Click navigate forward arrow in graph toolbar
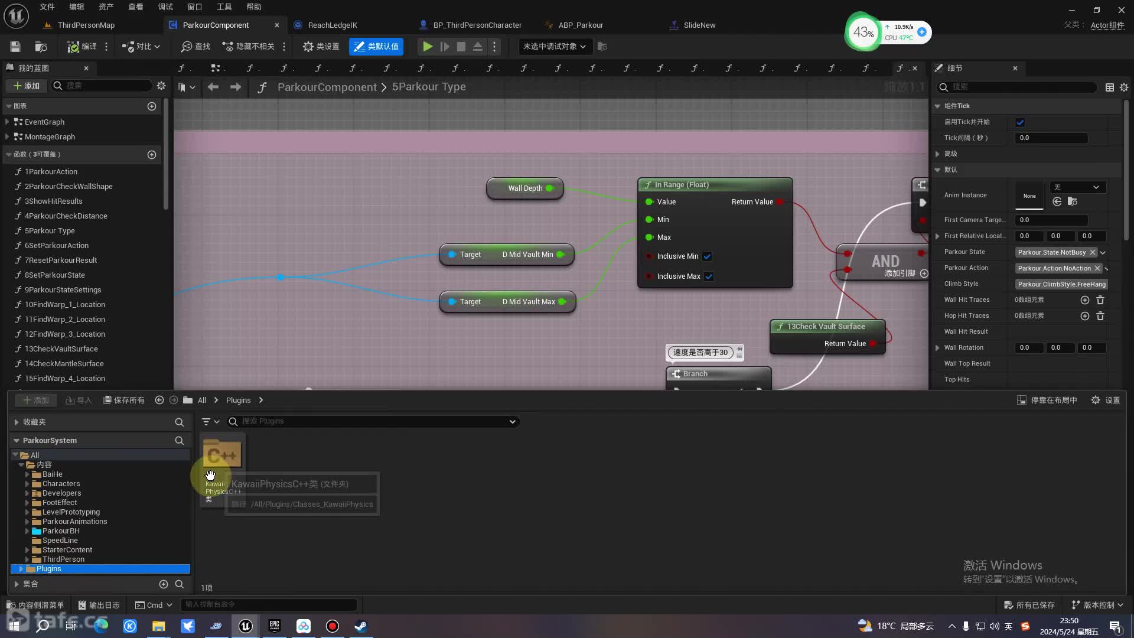The width and height of the screenshot is (1134, 638). click(236, 87)
